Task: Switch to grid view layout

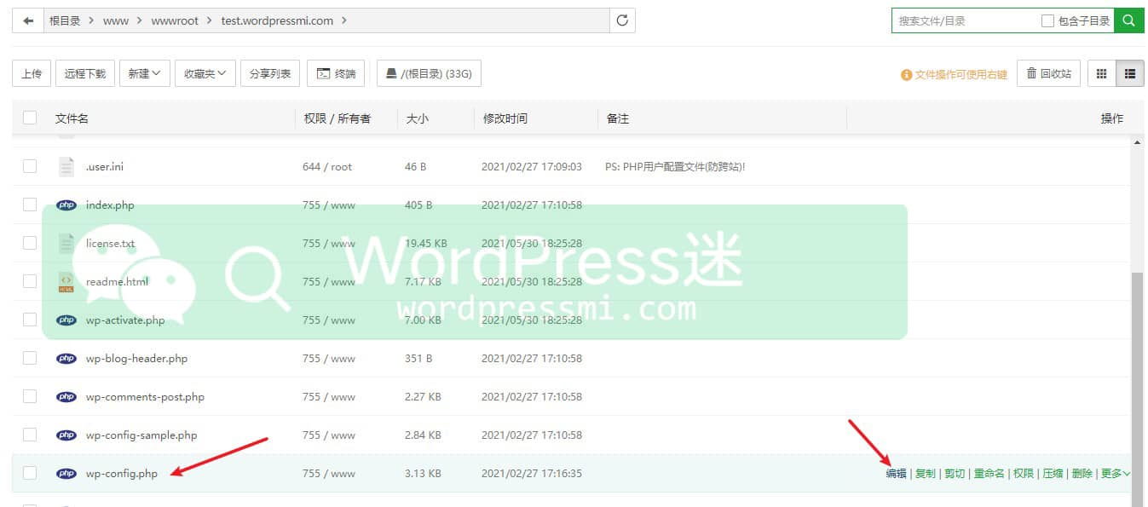Action: pyautogui.click(x=1101, y=74)
